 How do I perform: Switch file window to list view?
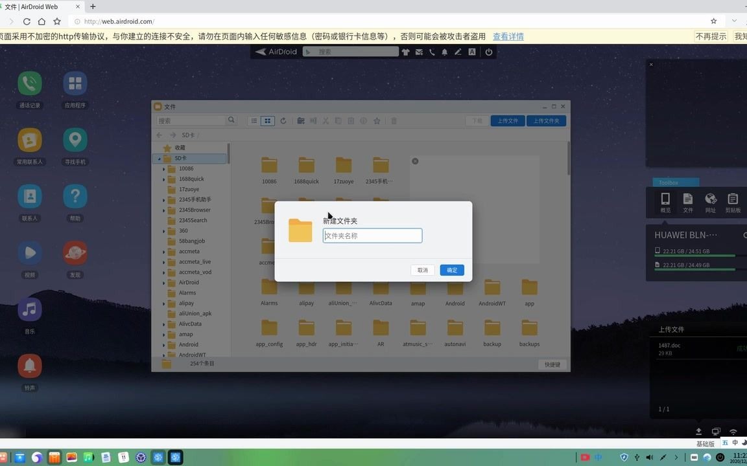254,121
